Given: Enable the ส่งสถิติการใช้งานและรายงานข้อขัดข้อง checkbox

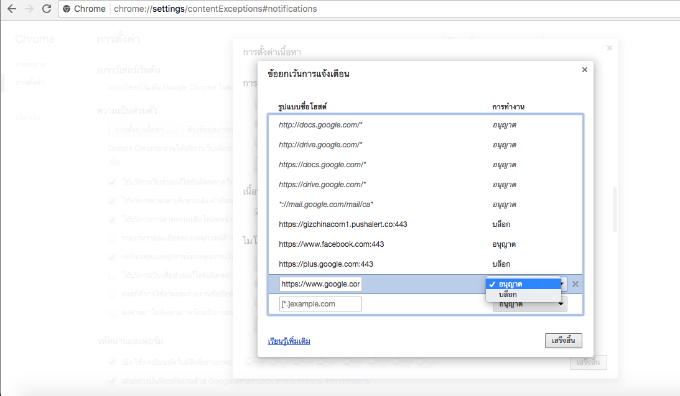Looking at the screenshot, I should 113,294.
